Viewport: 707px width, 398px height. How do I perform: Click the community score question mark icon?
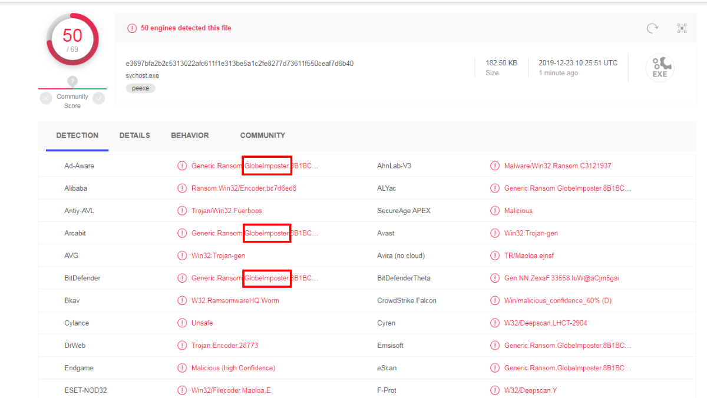72,81
